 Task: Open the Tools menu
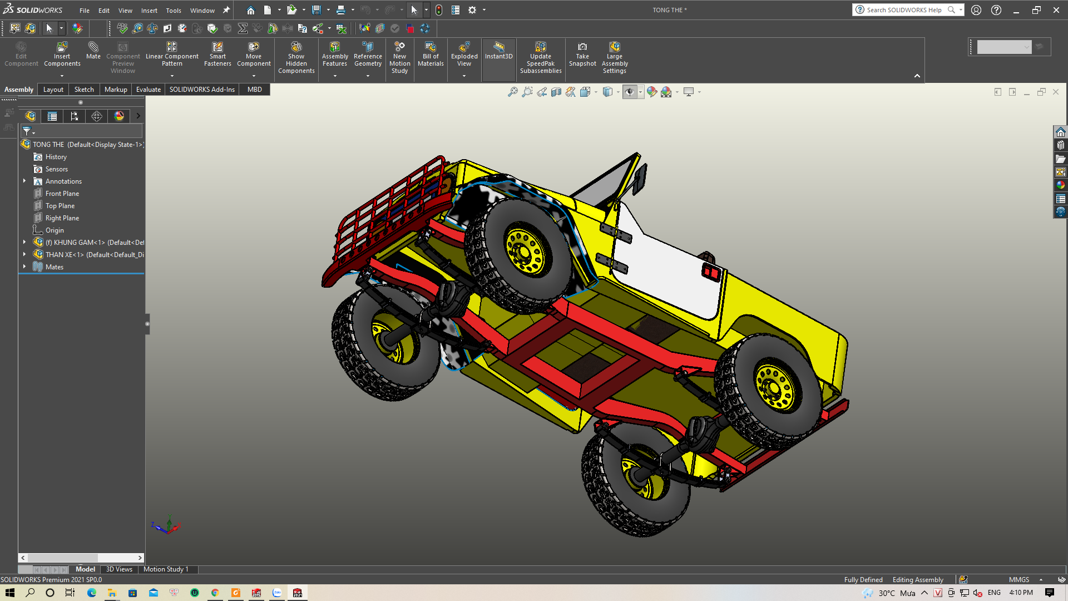(174, 11)
